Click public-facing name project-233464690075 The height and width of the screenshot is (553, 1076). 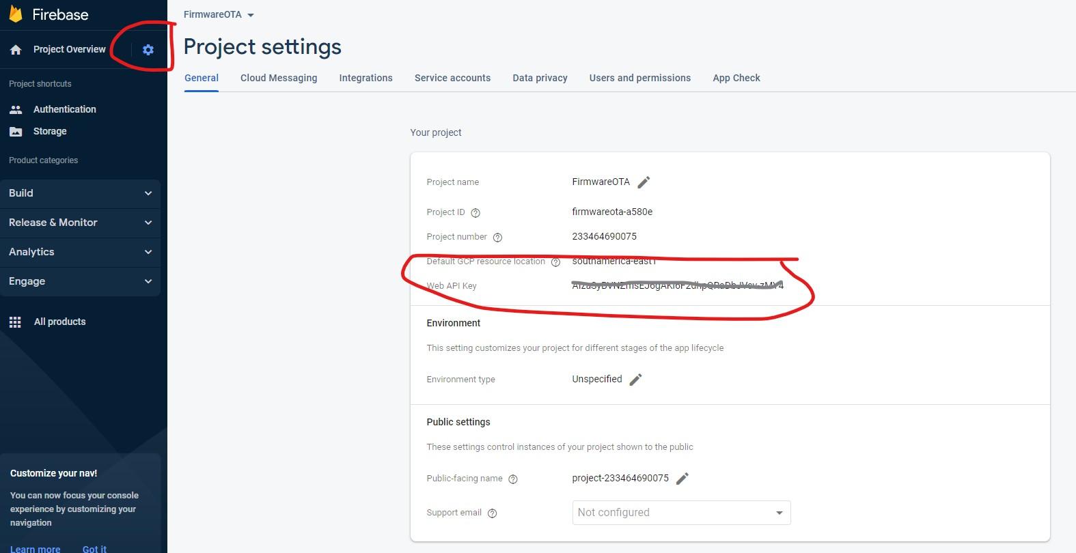click(620, 478)
